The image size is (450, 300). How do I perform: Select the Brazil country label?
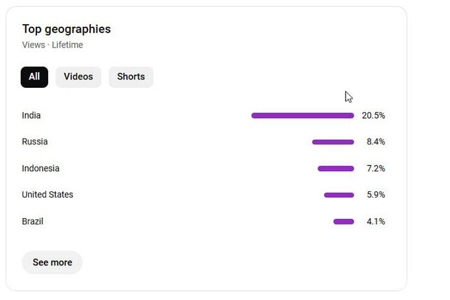33,221
